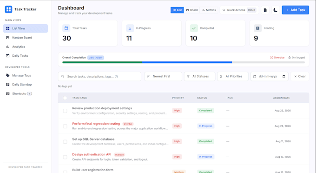Switch to the Board view tab
Image resolution: width=316 pixels, height=173 pixels.
click(x=192, y=10)
